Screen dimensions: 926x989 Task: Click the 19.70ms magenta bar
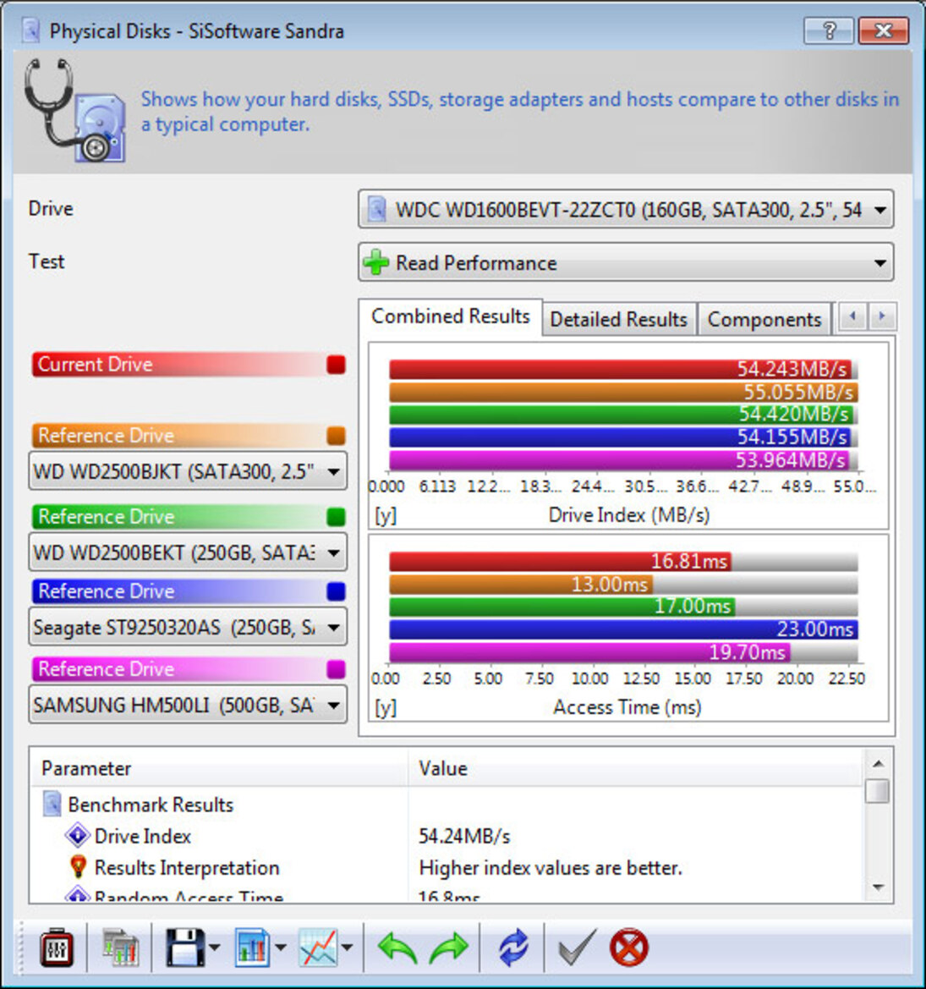click(589, 652)
